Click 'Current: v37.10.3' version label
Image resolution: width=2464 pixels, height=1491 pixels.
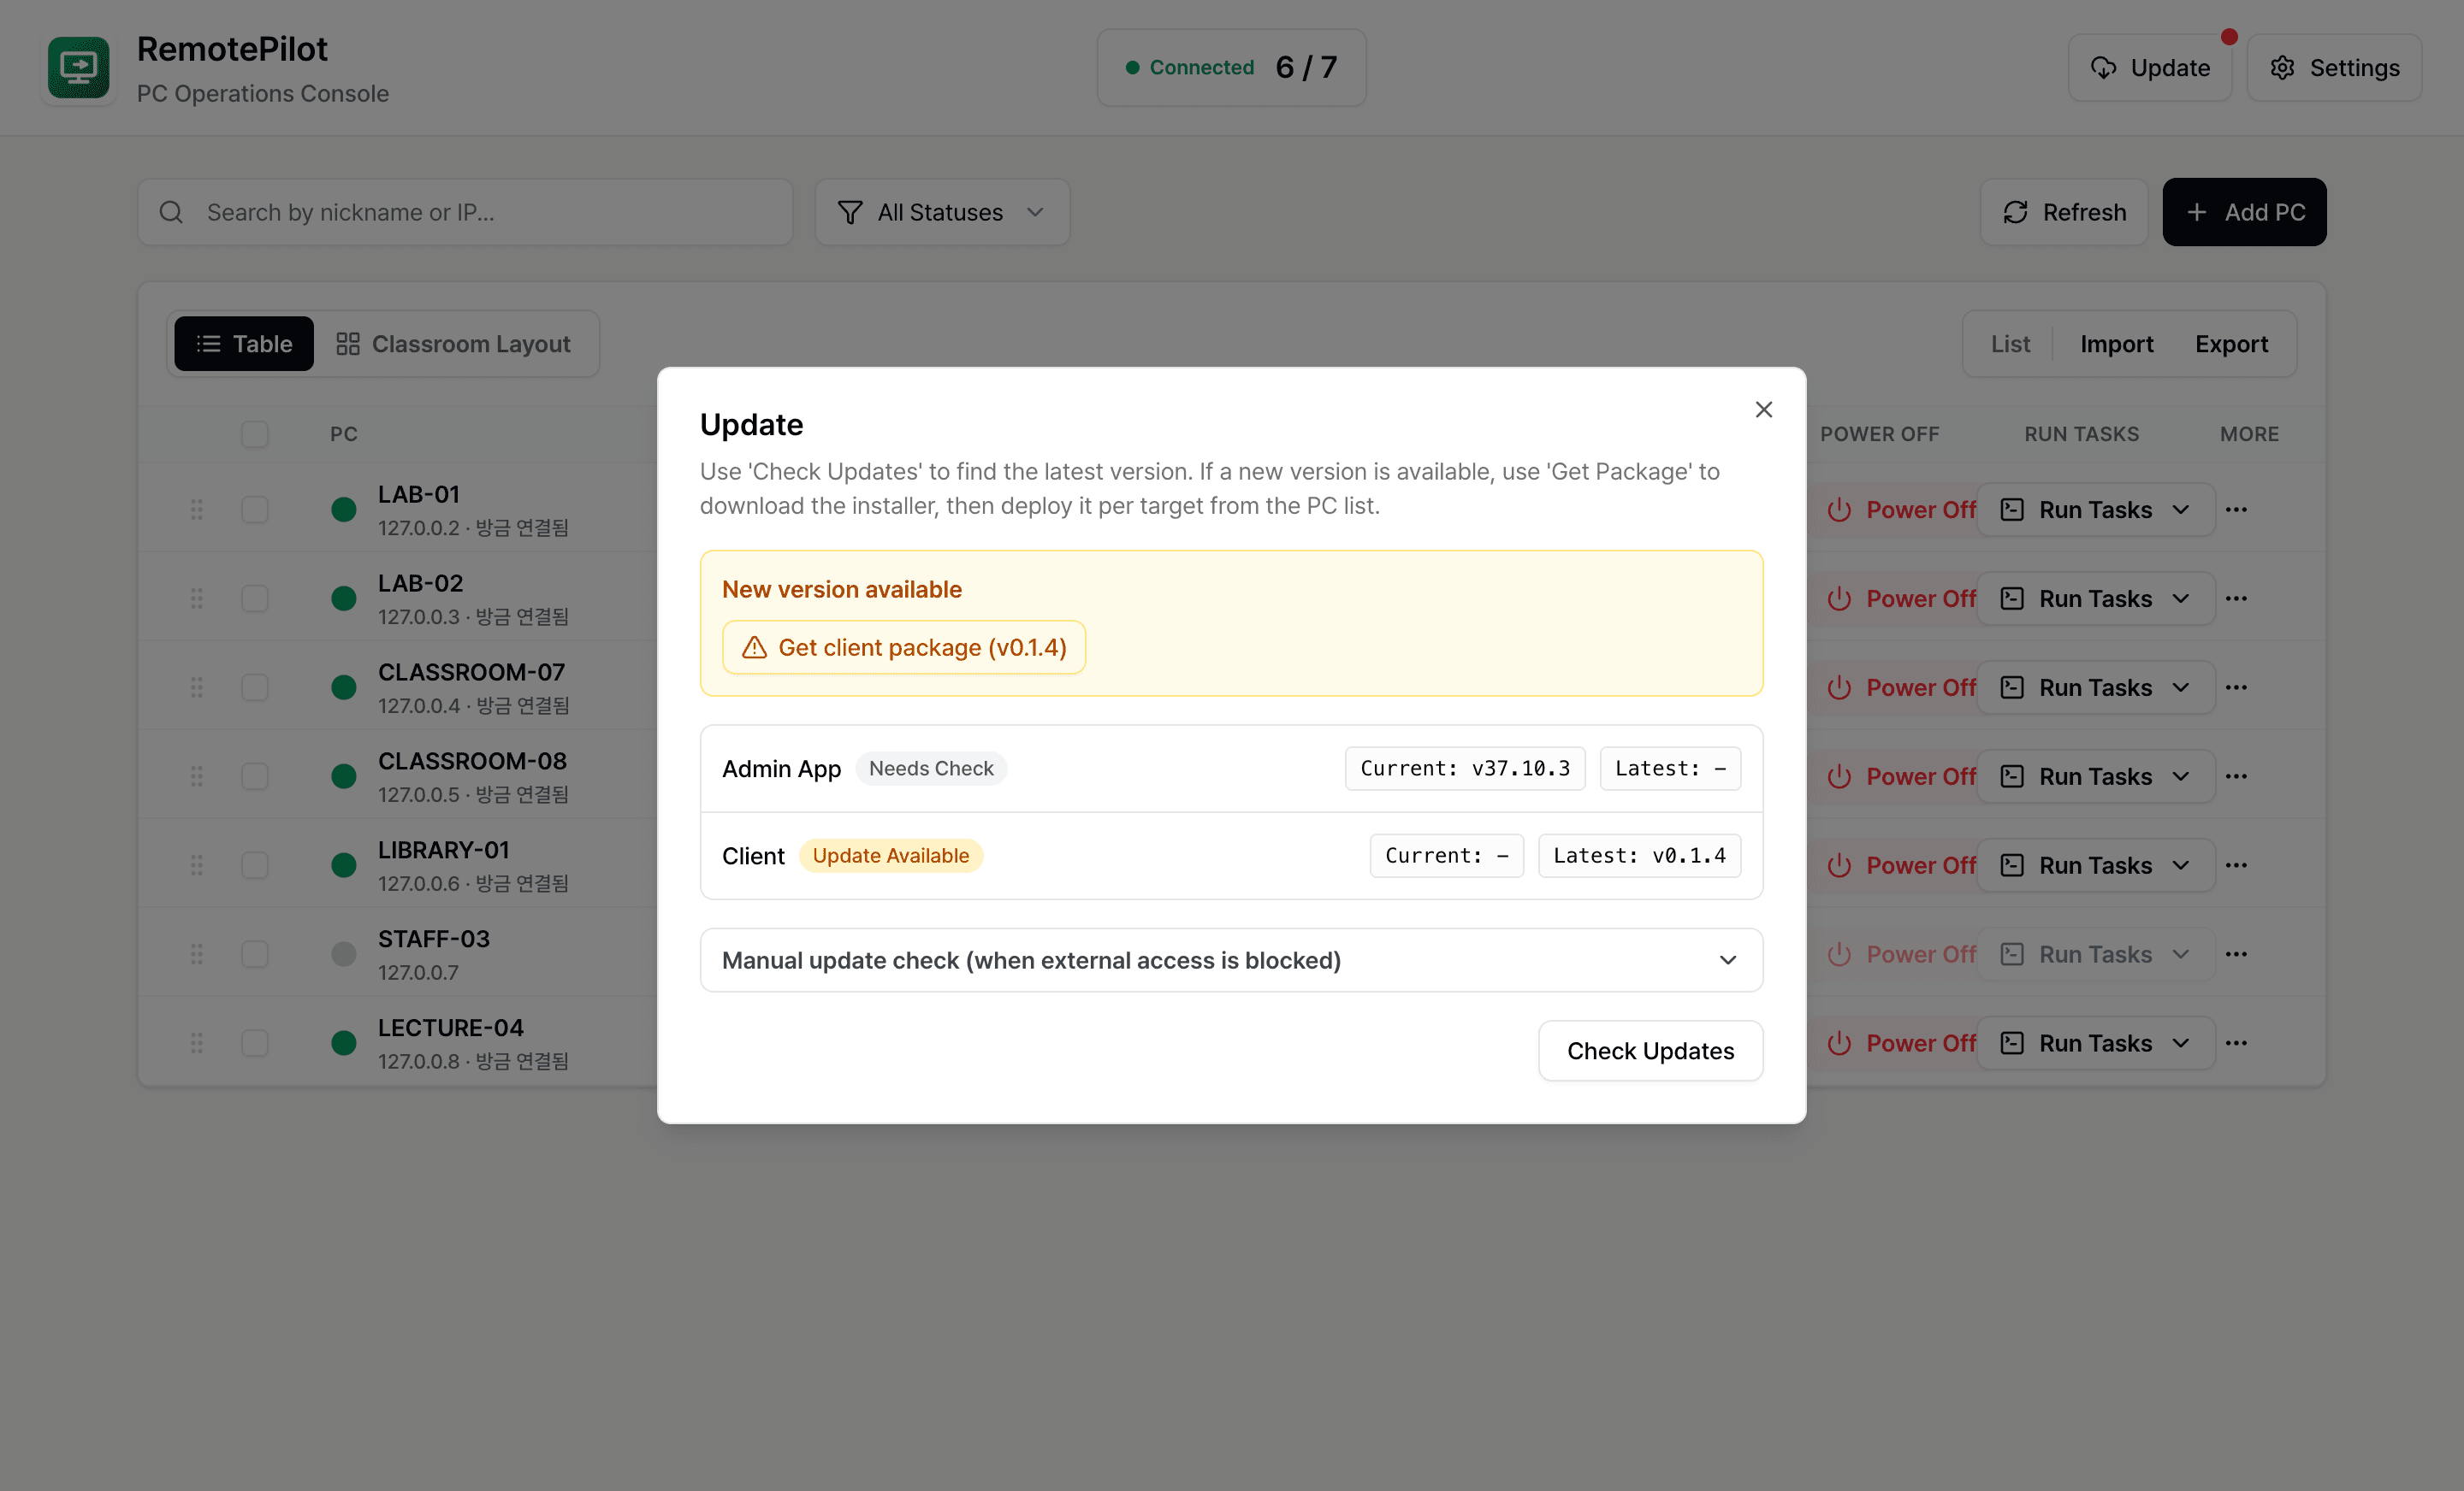point(1465,769)
